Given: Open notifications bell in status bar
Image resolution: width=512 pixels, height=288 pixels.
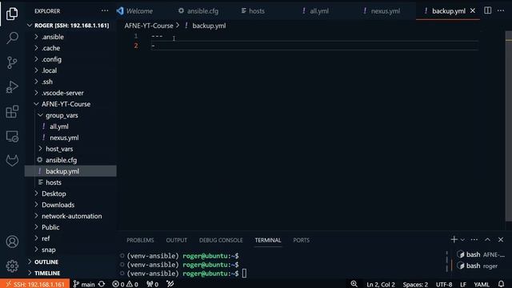Looking at the screenshot, I should pos(502,284).
